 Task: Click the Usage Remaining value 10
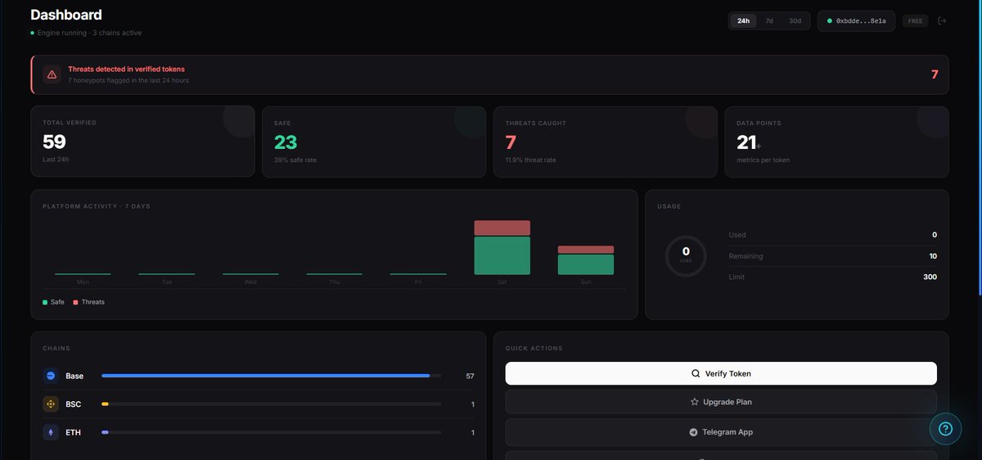(933, 256)
